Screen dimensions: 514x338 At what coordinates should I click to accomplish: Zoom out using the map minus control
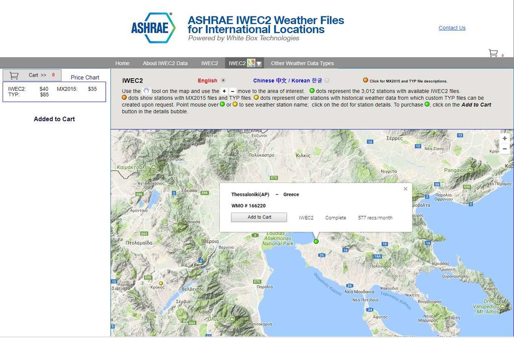click(x=504, y=149)
